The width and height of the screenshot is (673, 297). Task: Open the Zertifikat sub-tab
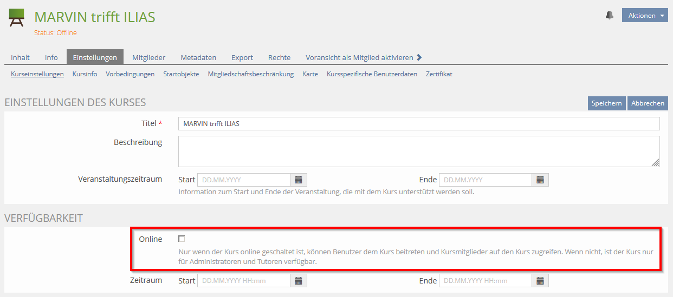(x=439, y=74)
